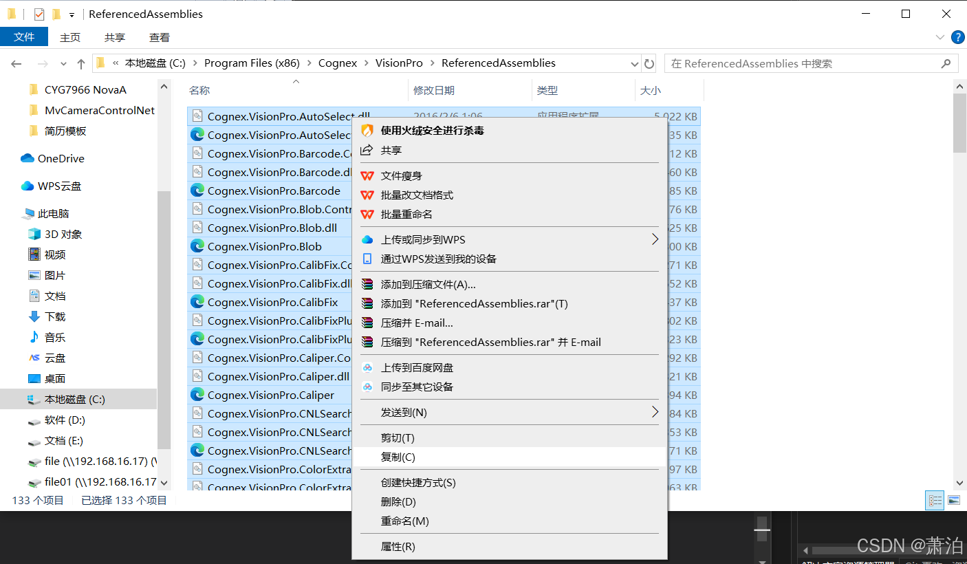This screenshot has width=967, height=564.
Task: Click device icon beside 通过WPS发送到我的设备
Action: pos(367,259)
